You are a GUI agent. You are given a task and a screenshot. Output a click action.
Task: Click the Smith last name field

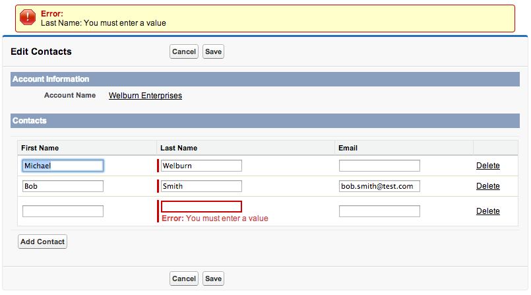(x=201, y=186)
